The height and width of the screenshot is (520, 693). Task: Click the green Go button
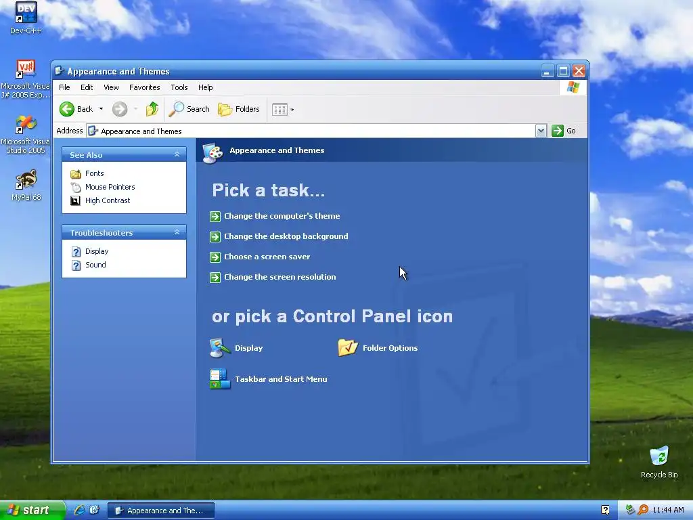pyautogui.click(x=564, y=131)
